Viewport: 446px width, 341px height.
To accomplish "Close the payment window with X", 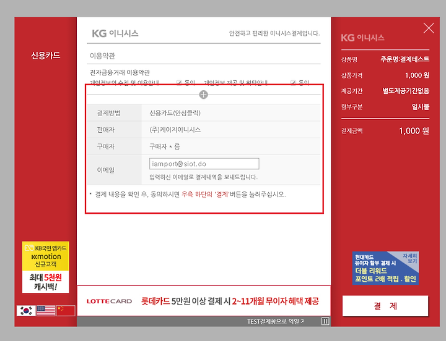I will tap(429, 28).
